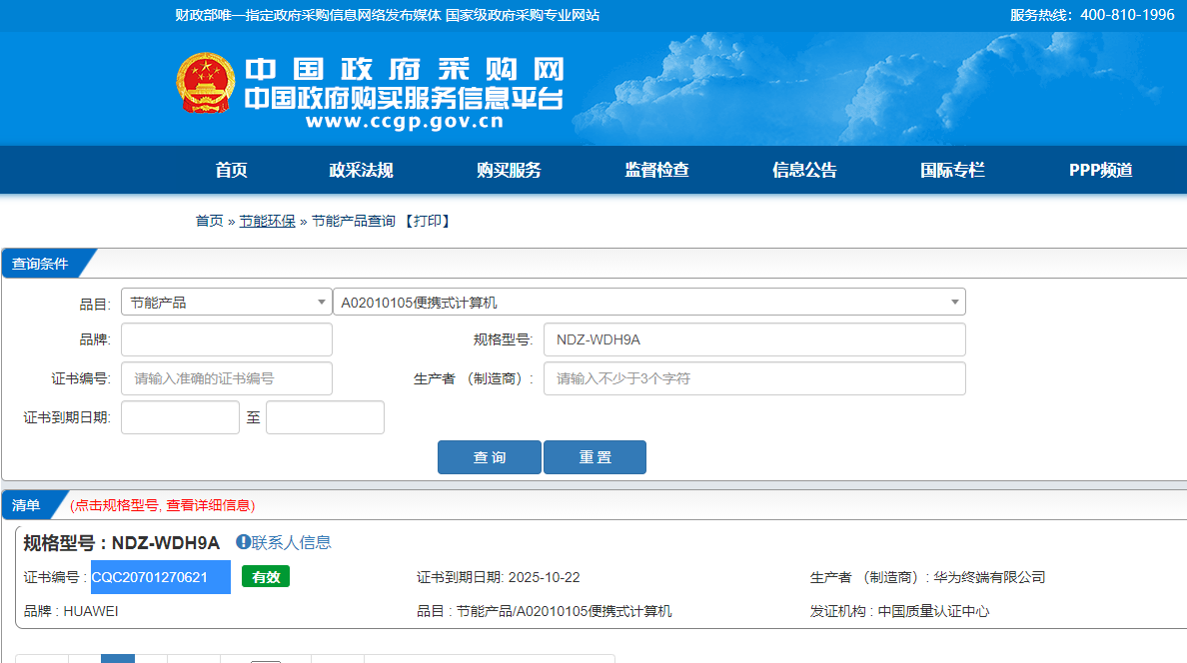The height and width of the screenshot is (663, 1187).
Task: Click the 查询 search button
Action: tap(489, 457)
